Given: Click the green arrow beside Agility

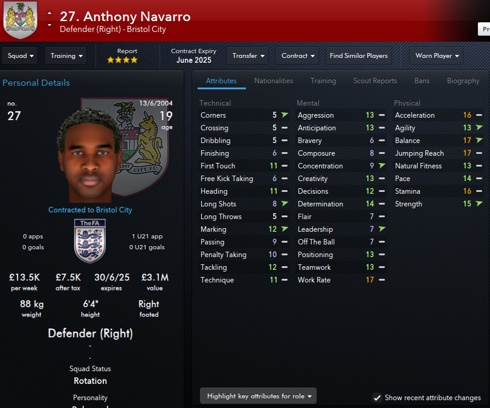Looking at the screenshot, I should pos(479,127).
